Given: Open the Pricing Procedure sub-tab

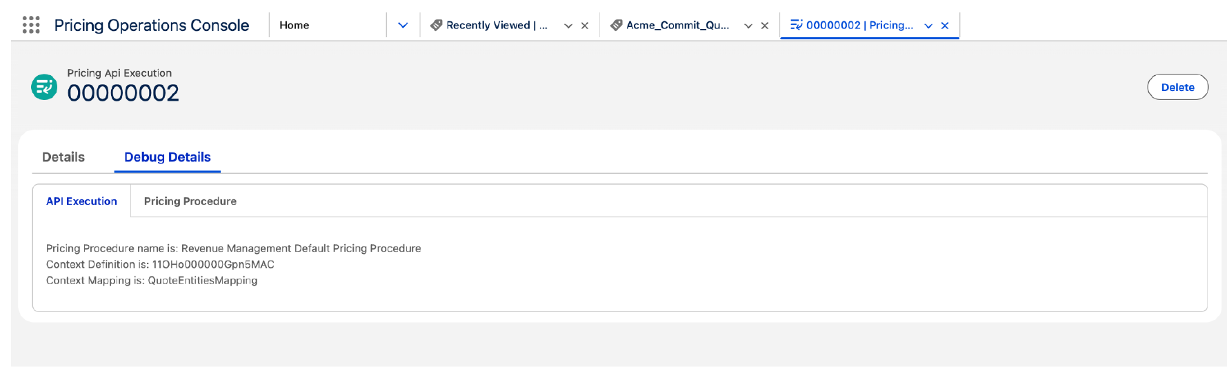Looking at the screenshot, I should click(190, 201).
